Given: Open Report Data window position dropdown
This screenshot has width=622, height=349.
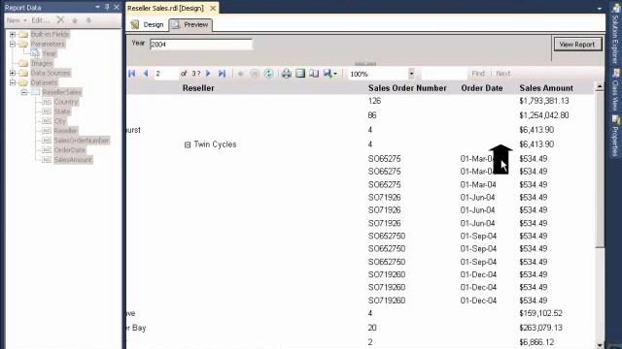Looking at the screenshot, I should click(x=97, y=7).
